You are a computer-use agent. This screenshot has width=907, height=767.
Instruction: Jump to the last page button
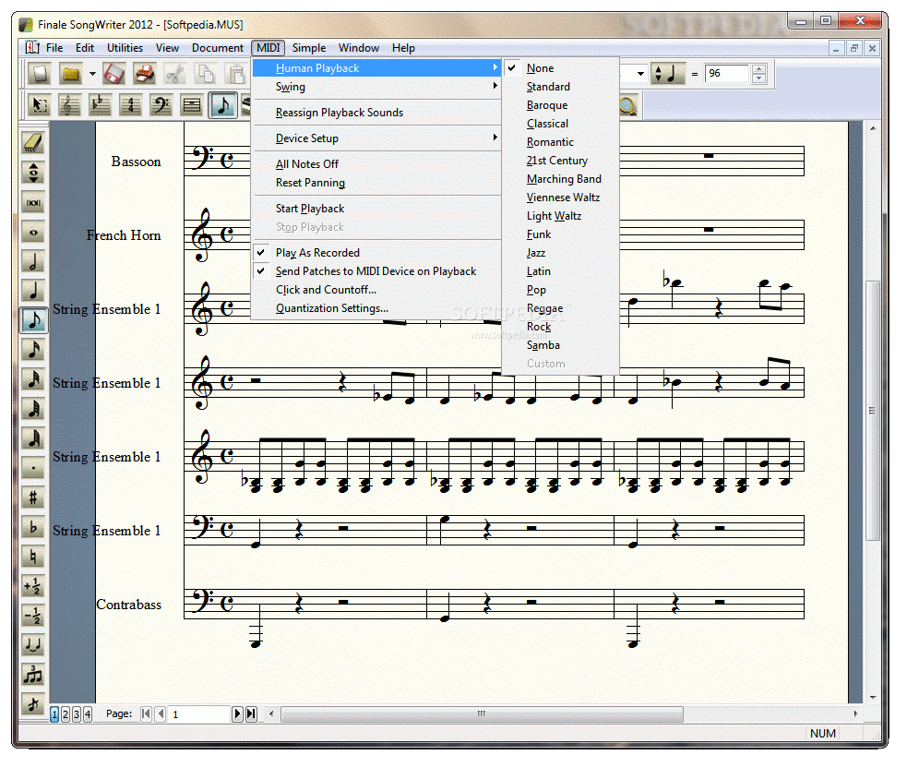[x=251, y=714]
